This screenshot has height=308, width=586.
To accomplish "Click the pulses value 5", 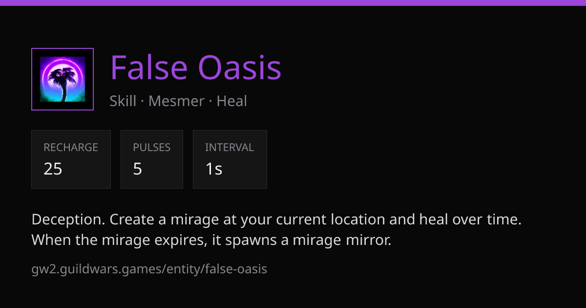I will 138,169.
